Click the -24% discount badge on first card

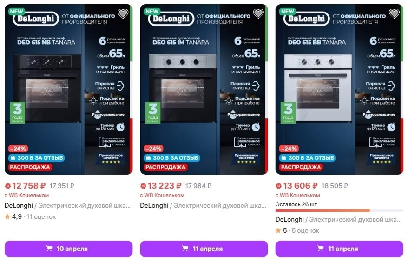(x=18, y=149)
